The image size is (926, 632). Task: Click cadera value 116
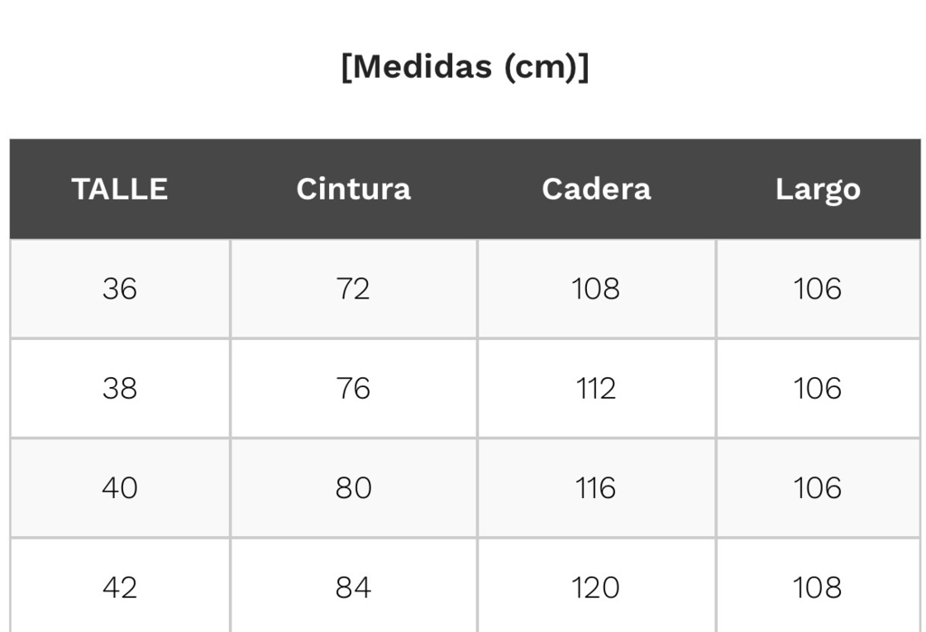tap(596, 488)
